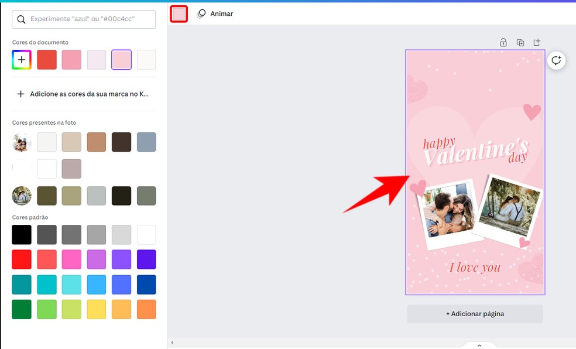Select the dusty mauve photo color swatch
576x349 pixels.
tap(71, 169)
